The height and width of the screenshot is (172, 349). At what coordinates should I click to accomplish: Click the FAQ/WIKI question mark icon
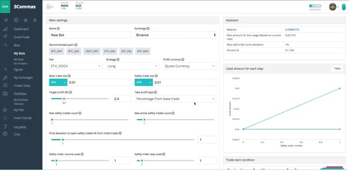click(x=5, y=127)
